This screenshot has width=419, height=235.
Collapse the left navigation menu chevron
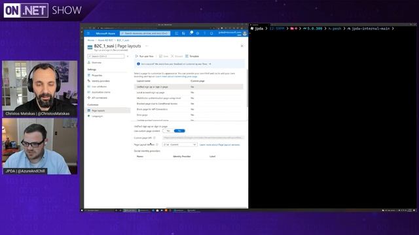(128, 56)
